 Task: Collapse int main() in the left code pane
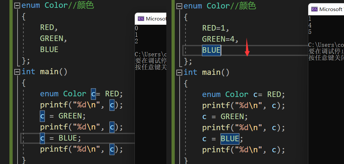coord(17,72)
